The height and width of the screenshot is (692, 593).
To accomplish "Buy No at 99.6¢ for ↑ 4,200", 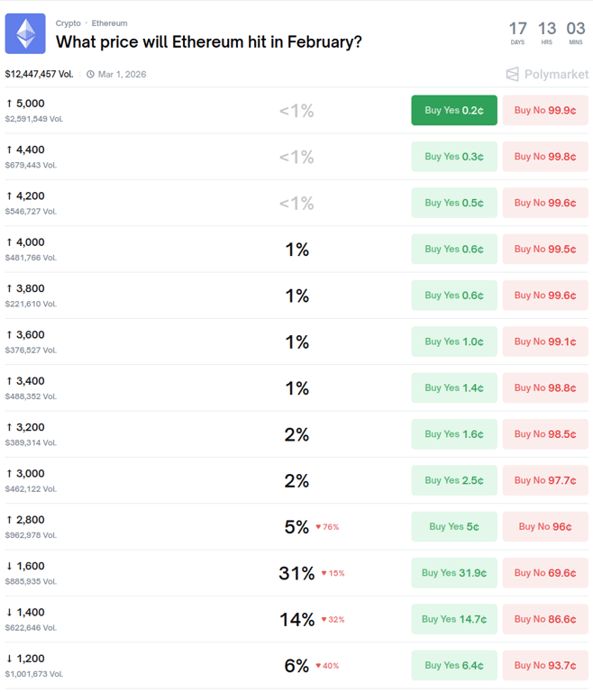I will point(544,203).
